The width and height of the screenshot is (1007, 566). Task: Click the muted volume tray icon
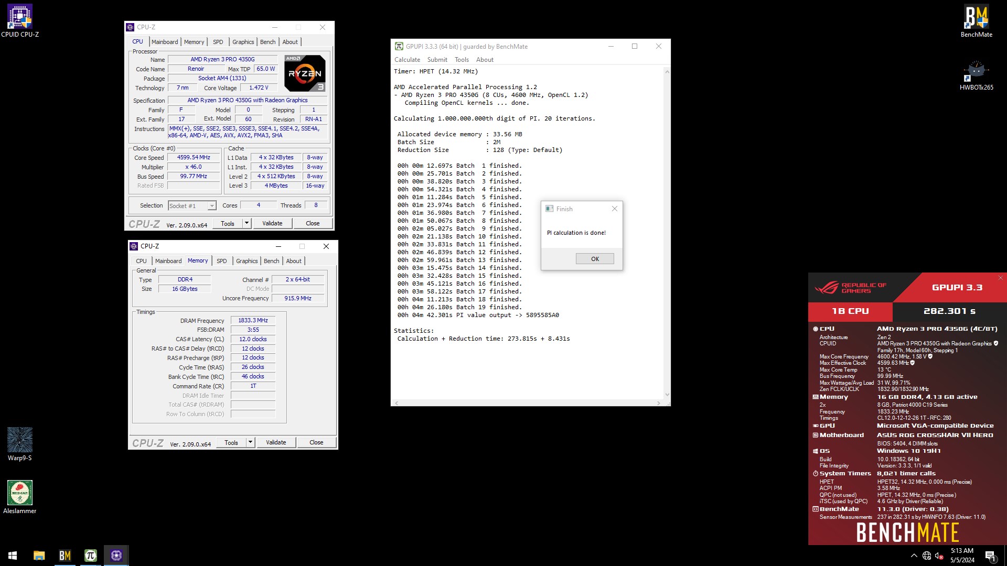coord(939,556)
